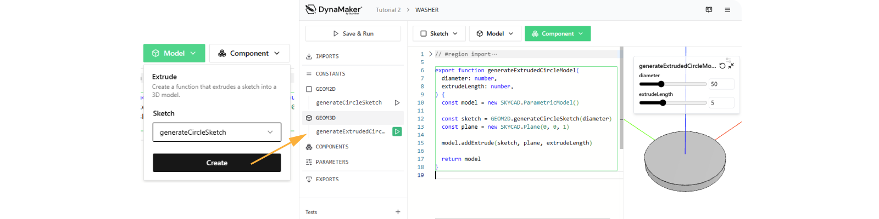879x219 pixels.
Task: Reset parameters in the preview panel
Action: click(x=722, y=66)
